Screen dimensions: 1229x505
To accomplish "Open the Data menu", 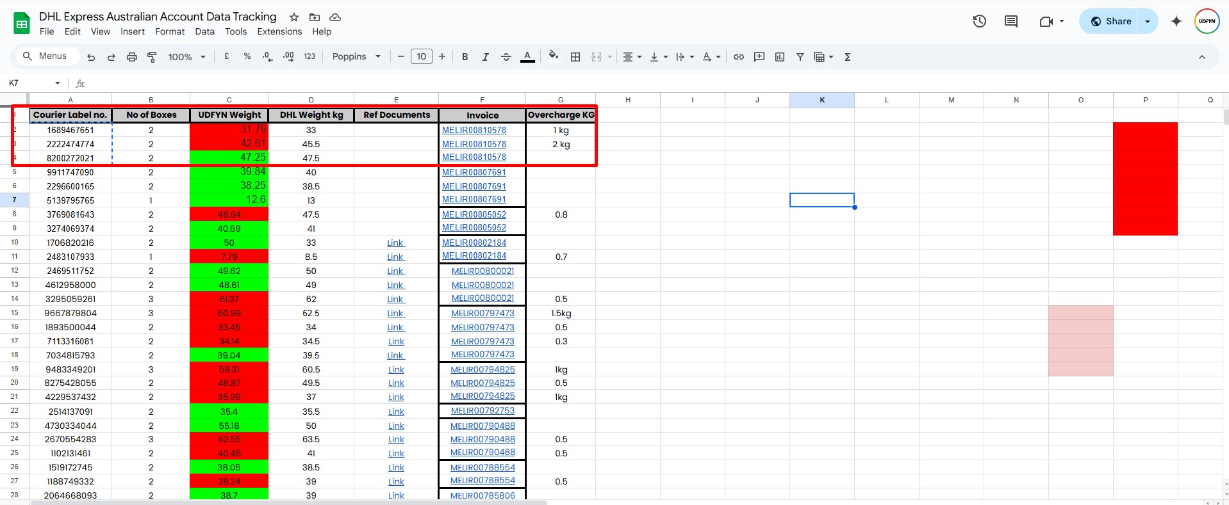I will point(205,31).
